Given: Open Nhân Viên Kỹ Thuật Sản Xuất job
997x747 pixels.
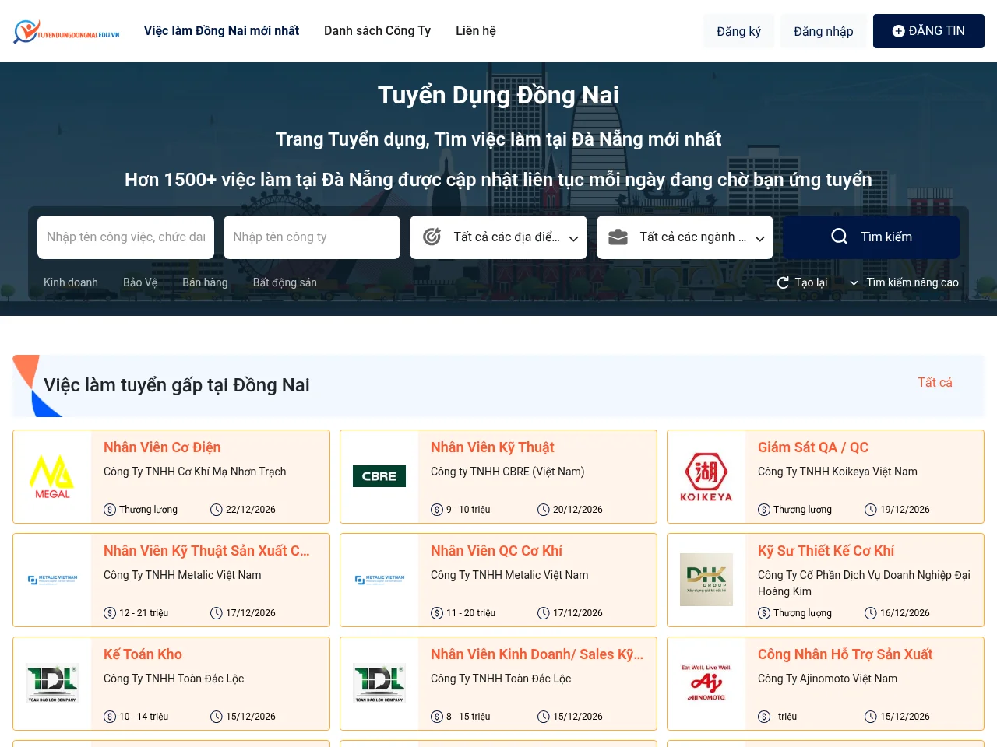Looking at the screenshot, I should [x=206, y=551].
